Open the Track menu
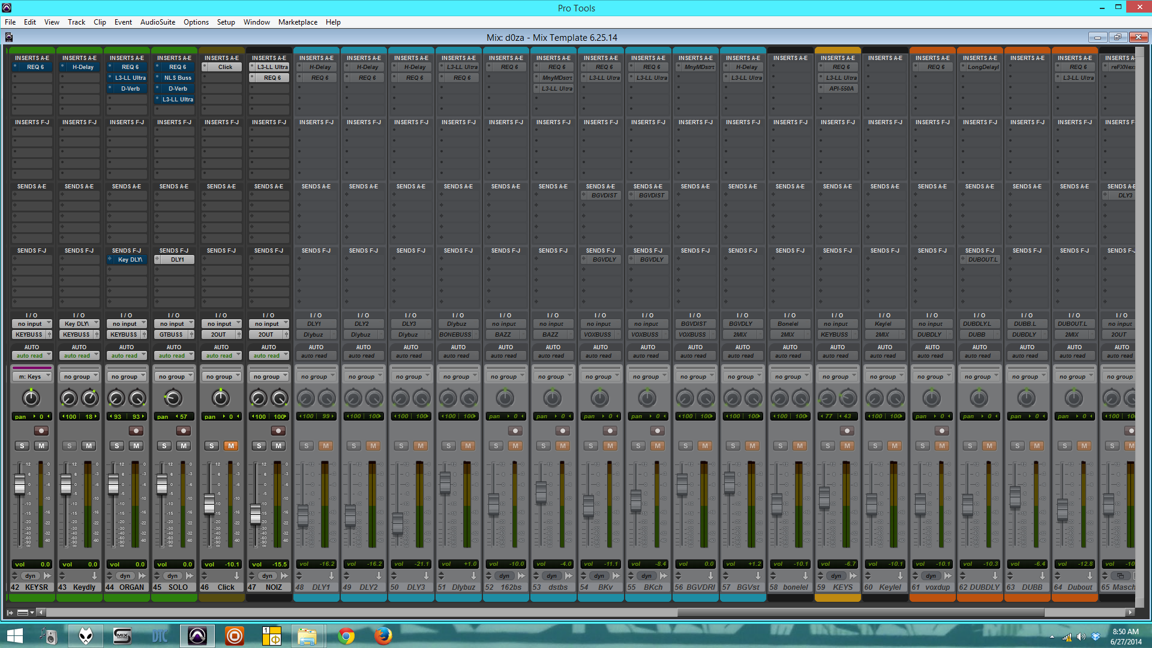 (x=76, y=22)
